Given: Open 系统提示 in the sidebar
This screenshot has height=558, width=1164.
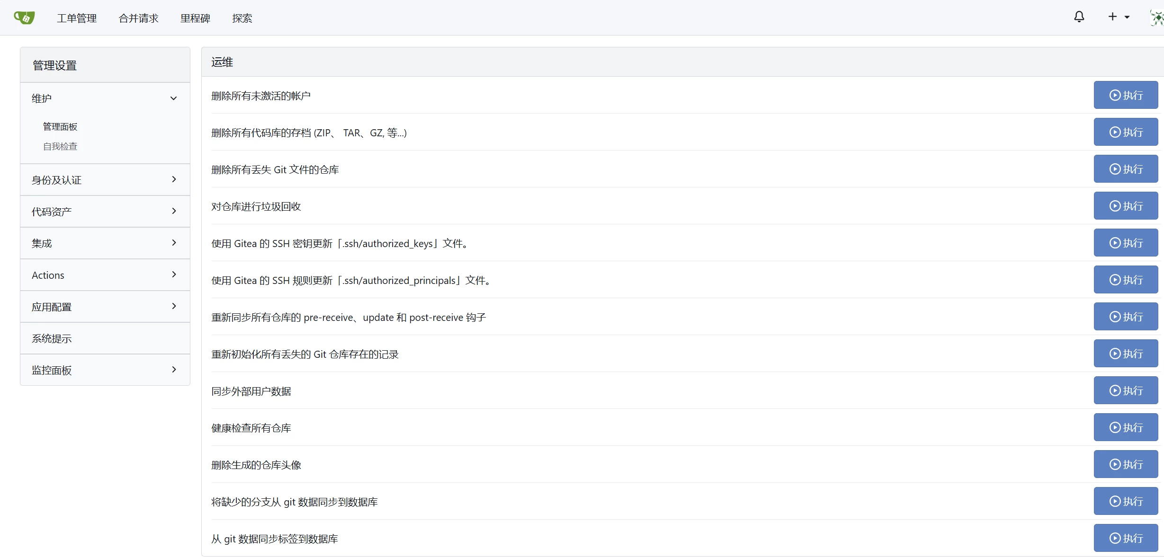Looking at the screenshot, I should 52,338.
